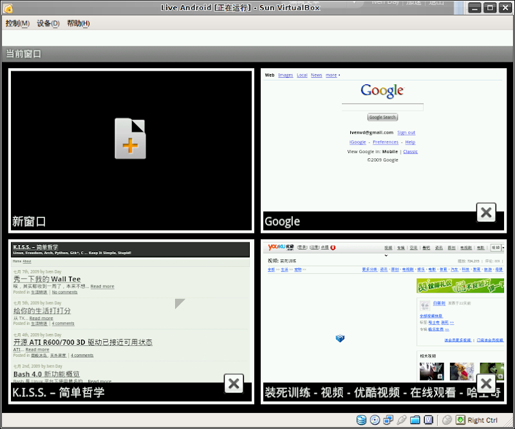This screenshot has width=515, height=429.
Task: Open 4 comments under 给你的生活打打分
Action: 63,324
